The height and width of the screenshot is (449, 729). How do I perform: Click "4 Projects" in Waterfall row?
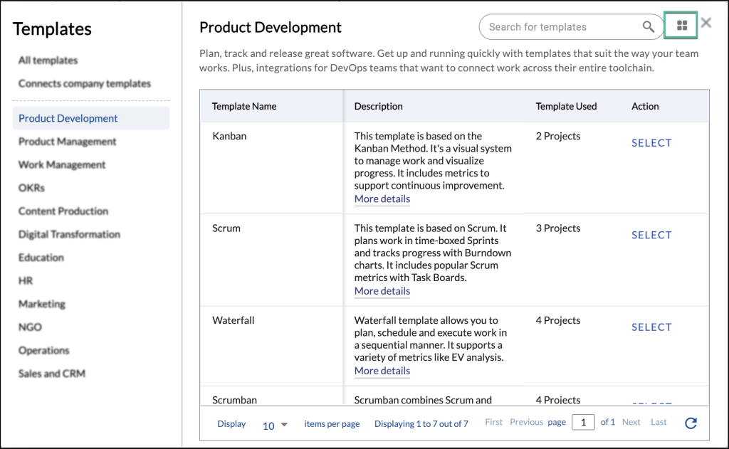[558, 320]
